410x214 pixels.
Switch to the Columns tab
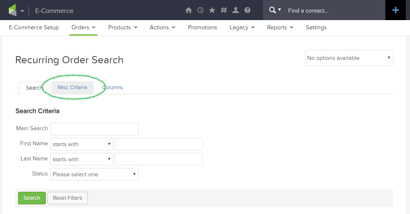click(x=113, y=88)
